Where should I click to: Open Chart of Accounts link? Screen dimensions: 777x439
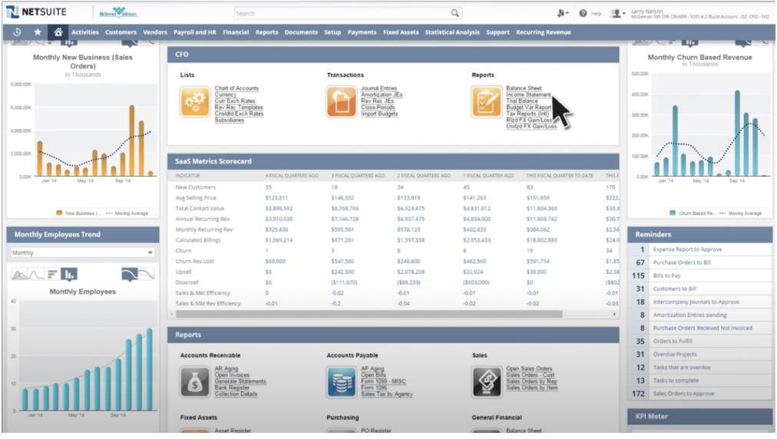[x=236, y=88]
